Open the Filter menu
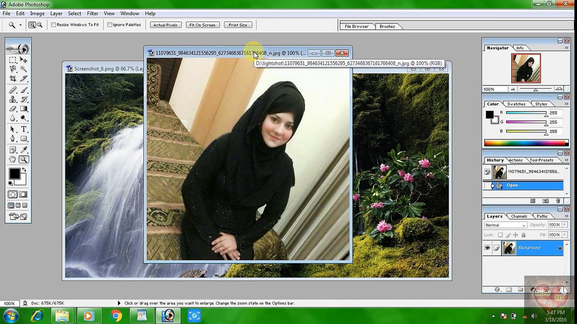The width and height of the screenshot is (577, 324). [x=92, y=13]
